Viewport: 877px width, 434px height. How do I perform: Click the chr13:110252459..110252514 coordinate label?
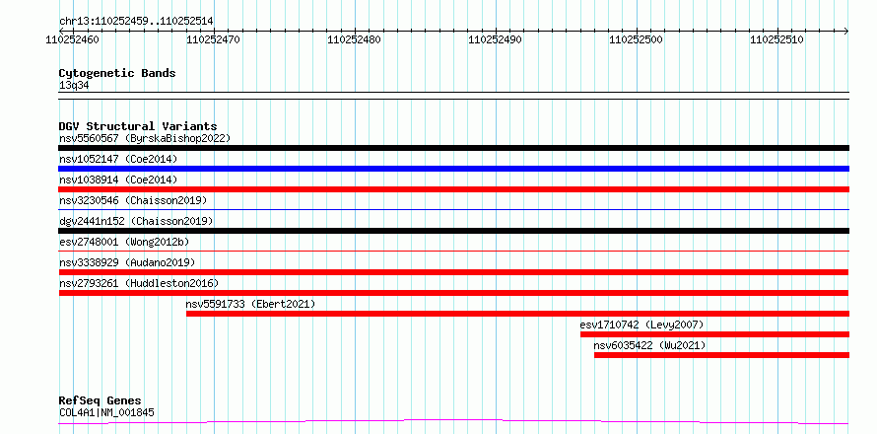click(x=136, y=22)
